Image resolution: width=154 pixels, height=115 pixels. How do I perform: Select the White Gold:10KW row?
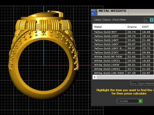[123, 65]
